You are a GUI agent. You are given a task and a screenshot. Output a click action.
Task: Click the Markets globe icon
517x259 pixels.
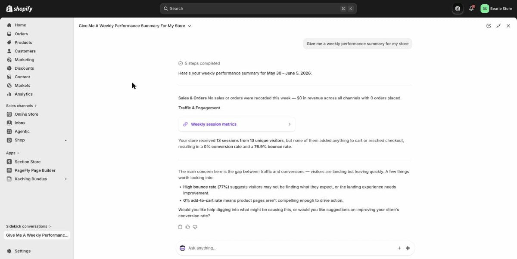[x=9, y=85]
